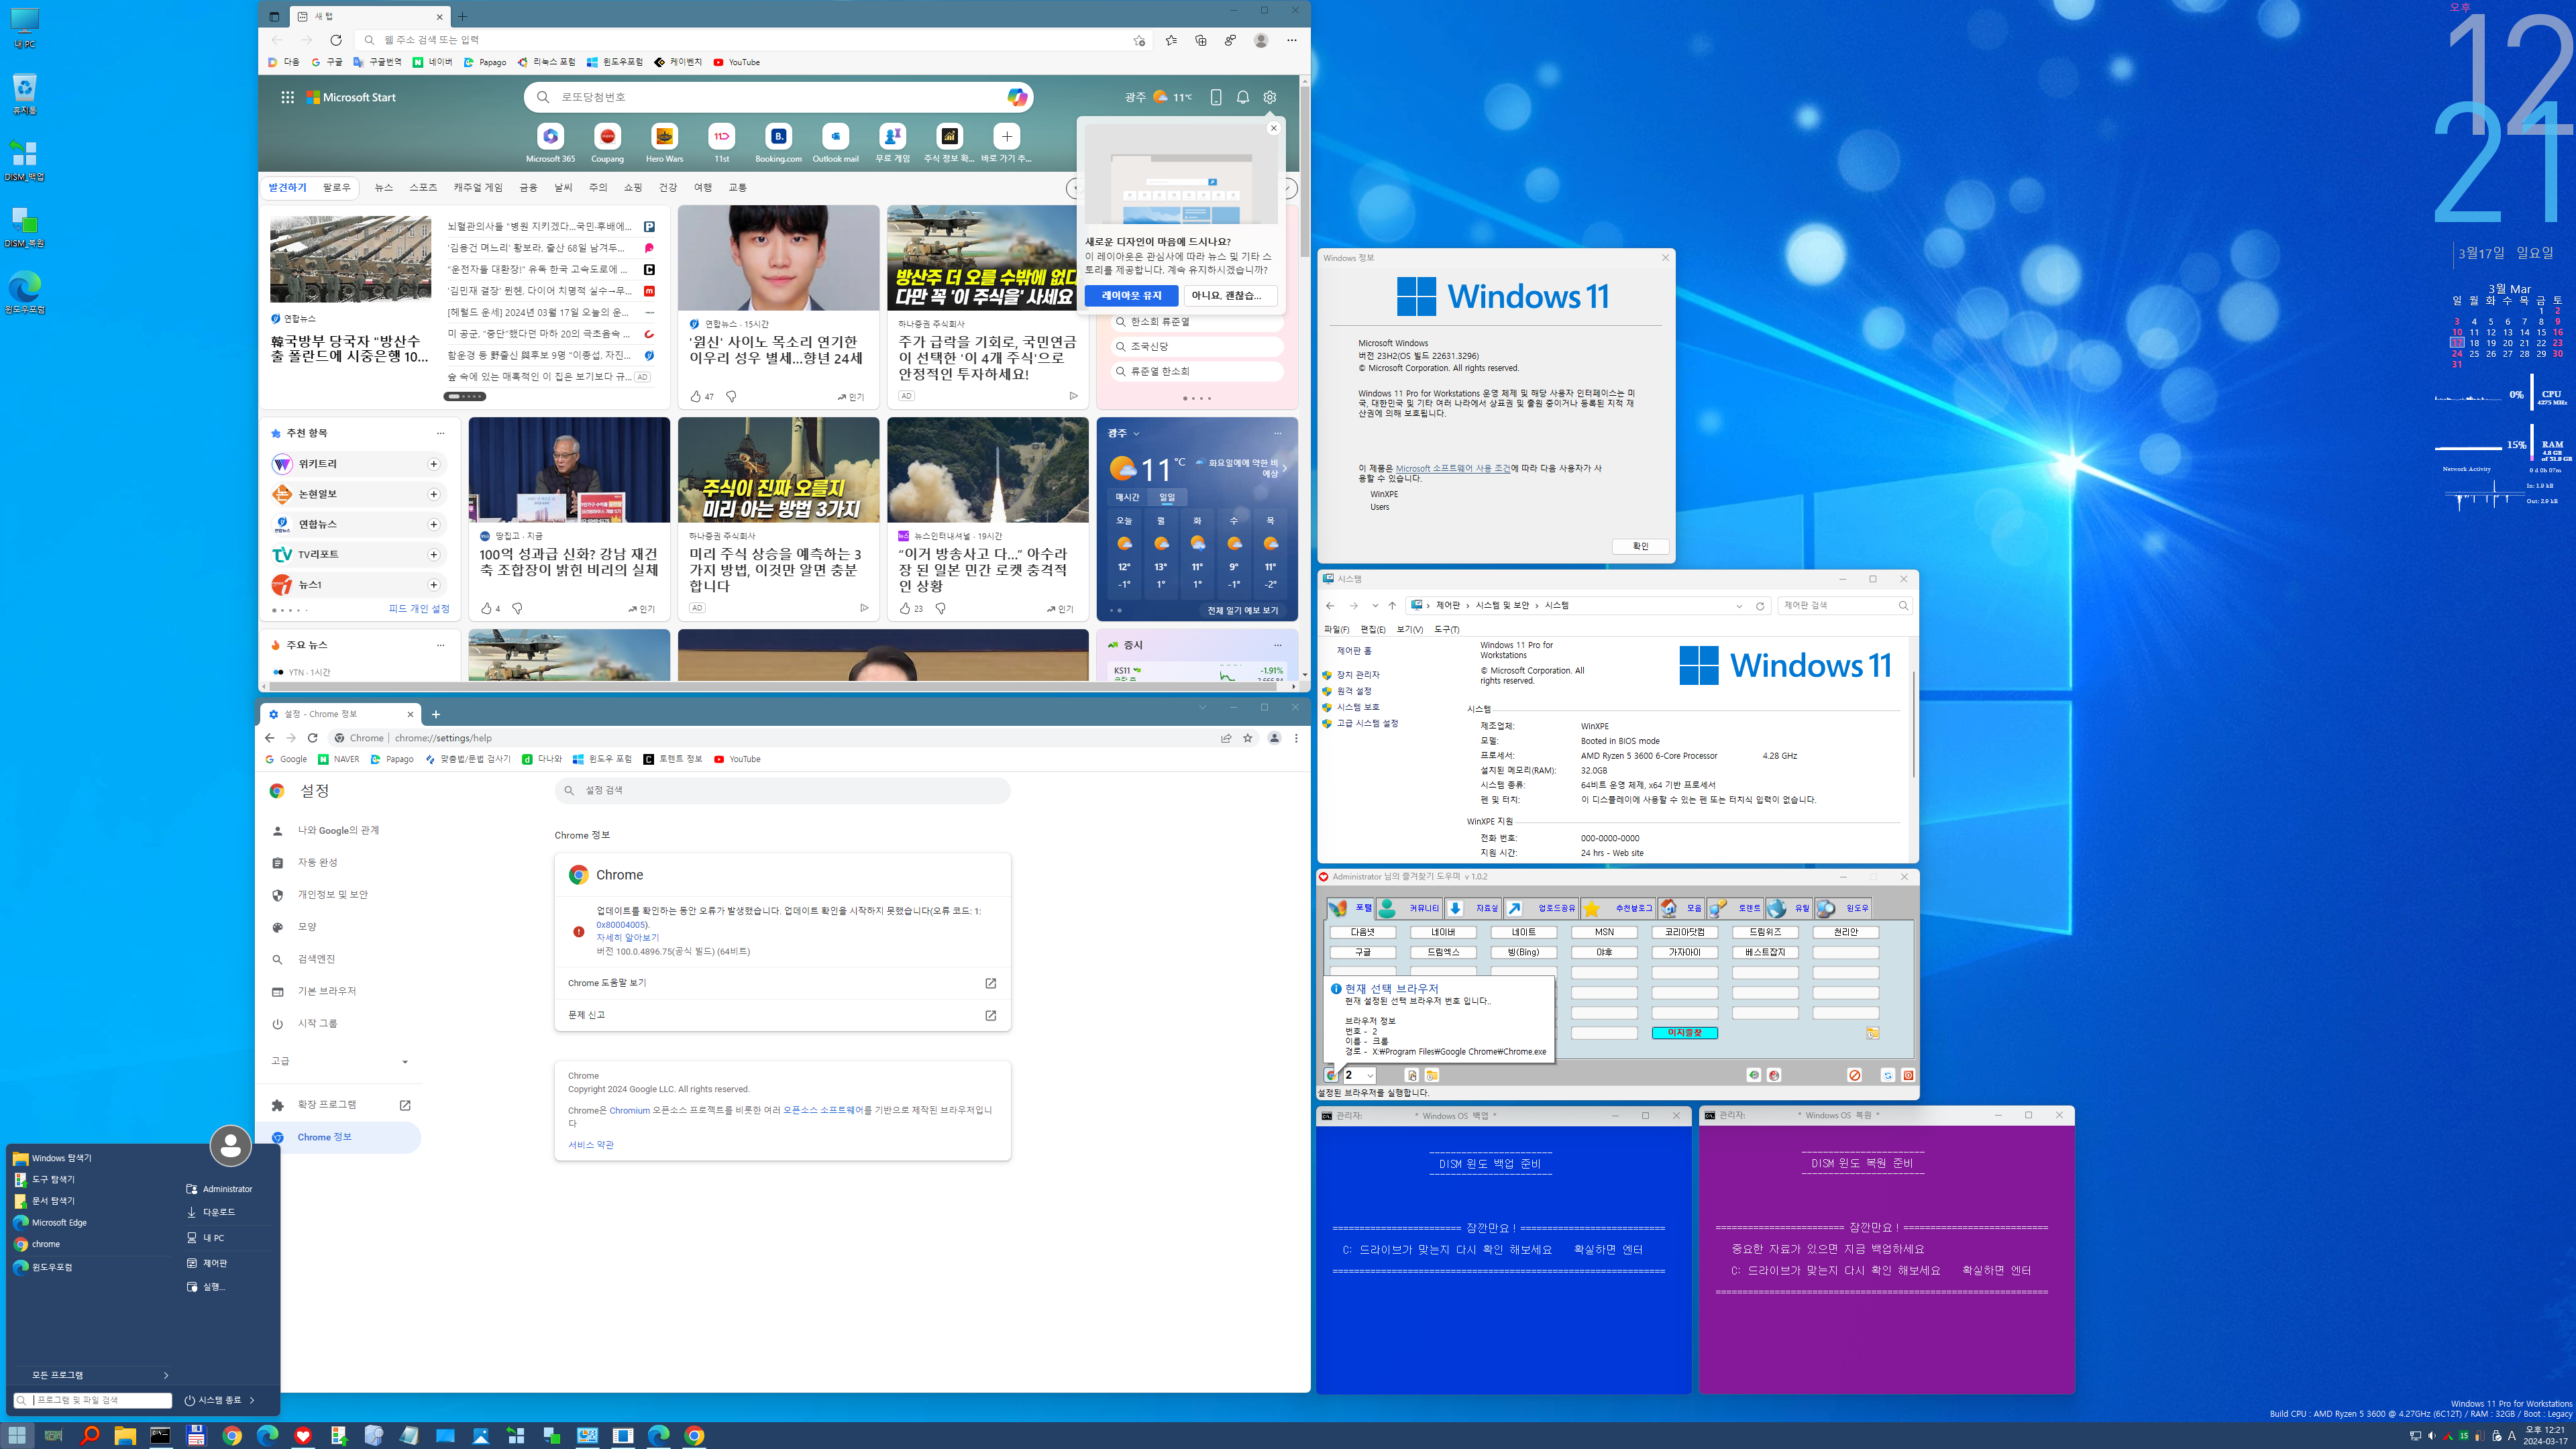Screen dimensions: 2576x1449
Task: Click the red heart favorites icon on taskbar
Action: pos(303,1435)
